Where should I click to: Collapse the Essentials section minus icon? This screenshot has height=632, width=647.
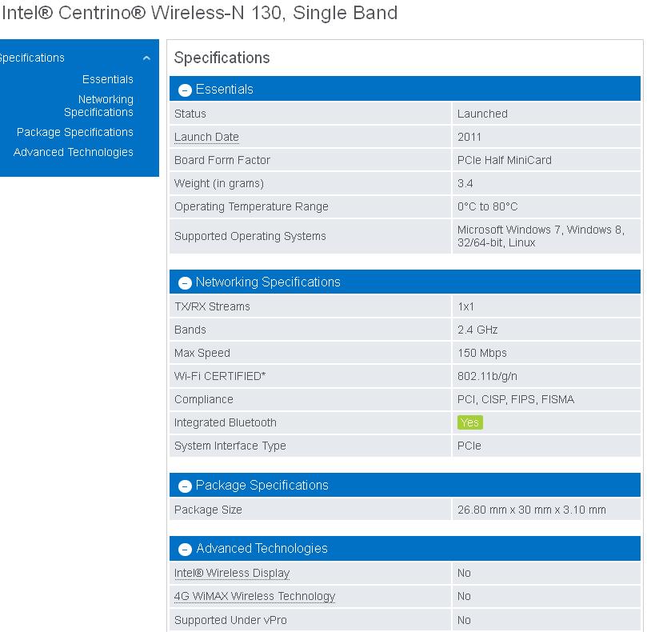pyautogui.click(x=185, y=90)
